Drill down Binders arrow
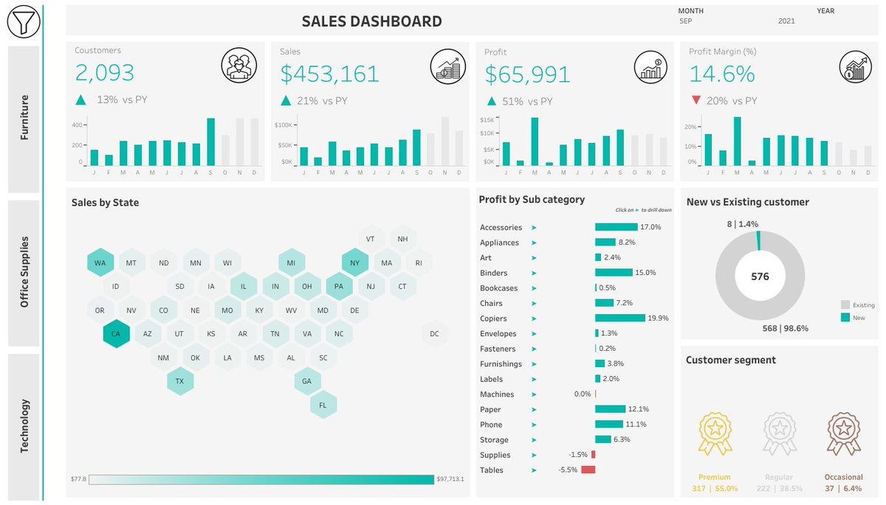 (x=534, y=273)
